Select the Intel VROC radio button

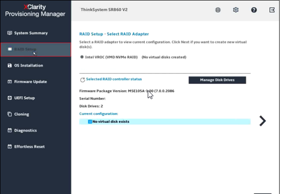pos(82,57)
